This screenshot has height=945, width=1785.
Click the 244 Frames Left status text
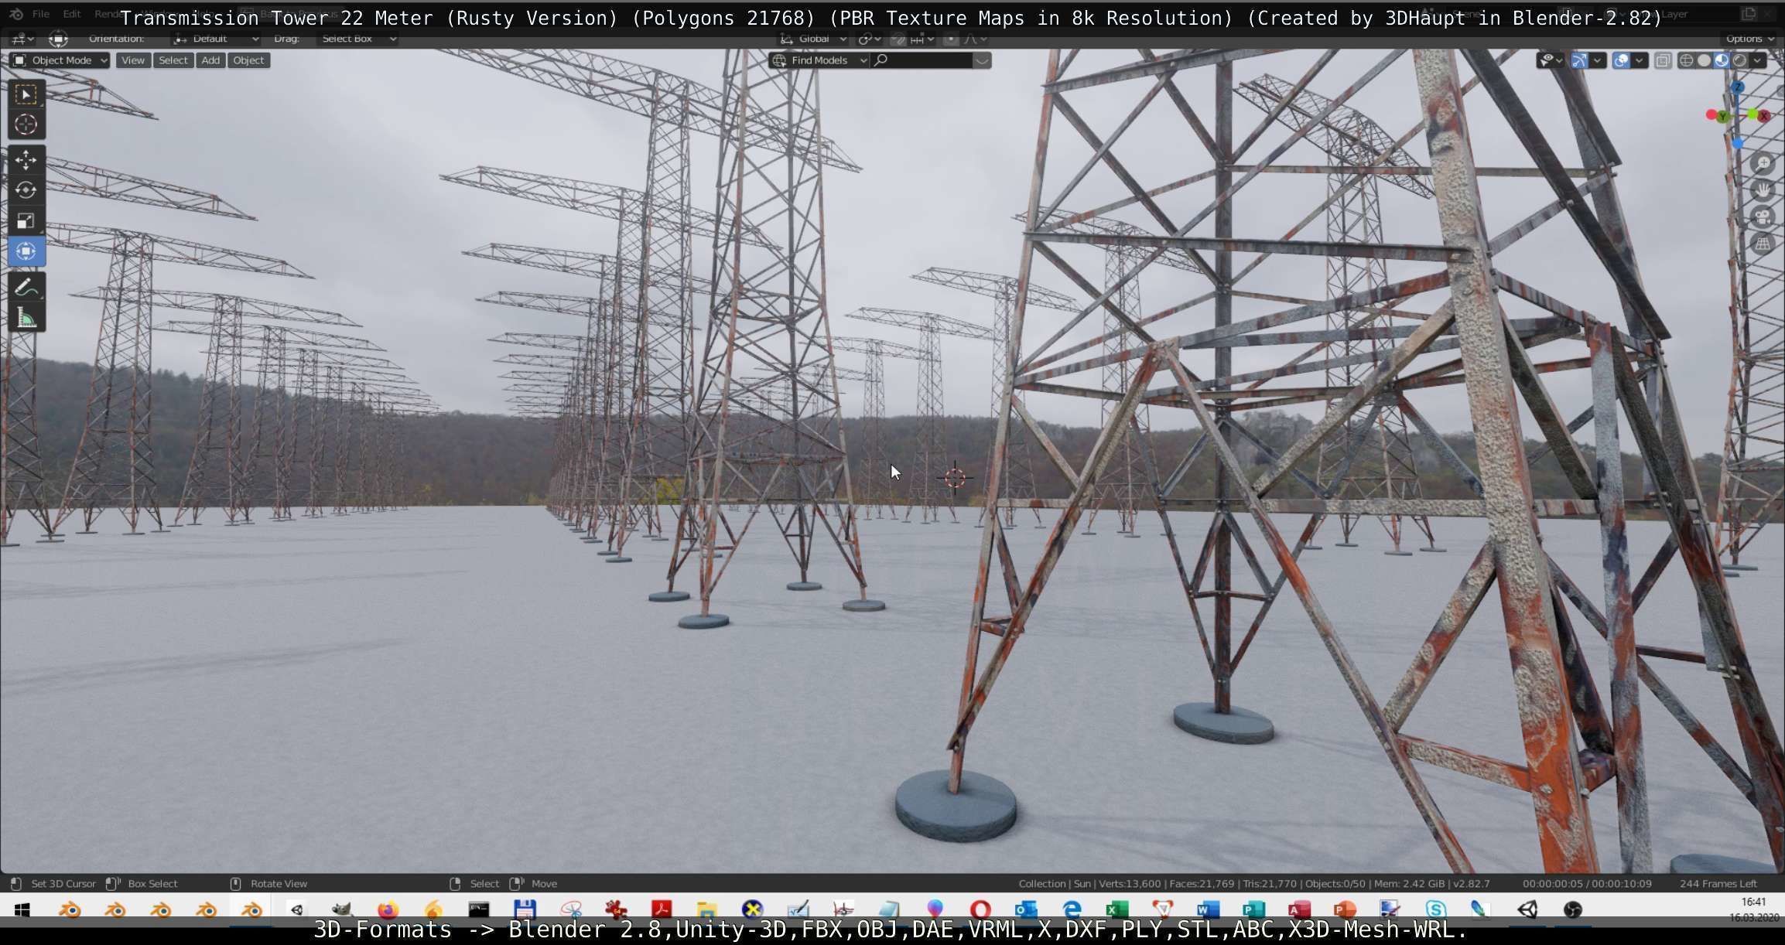(x=1718, y=884)
